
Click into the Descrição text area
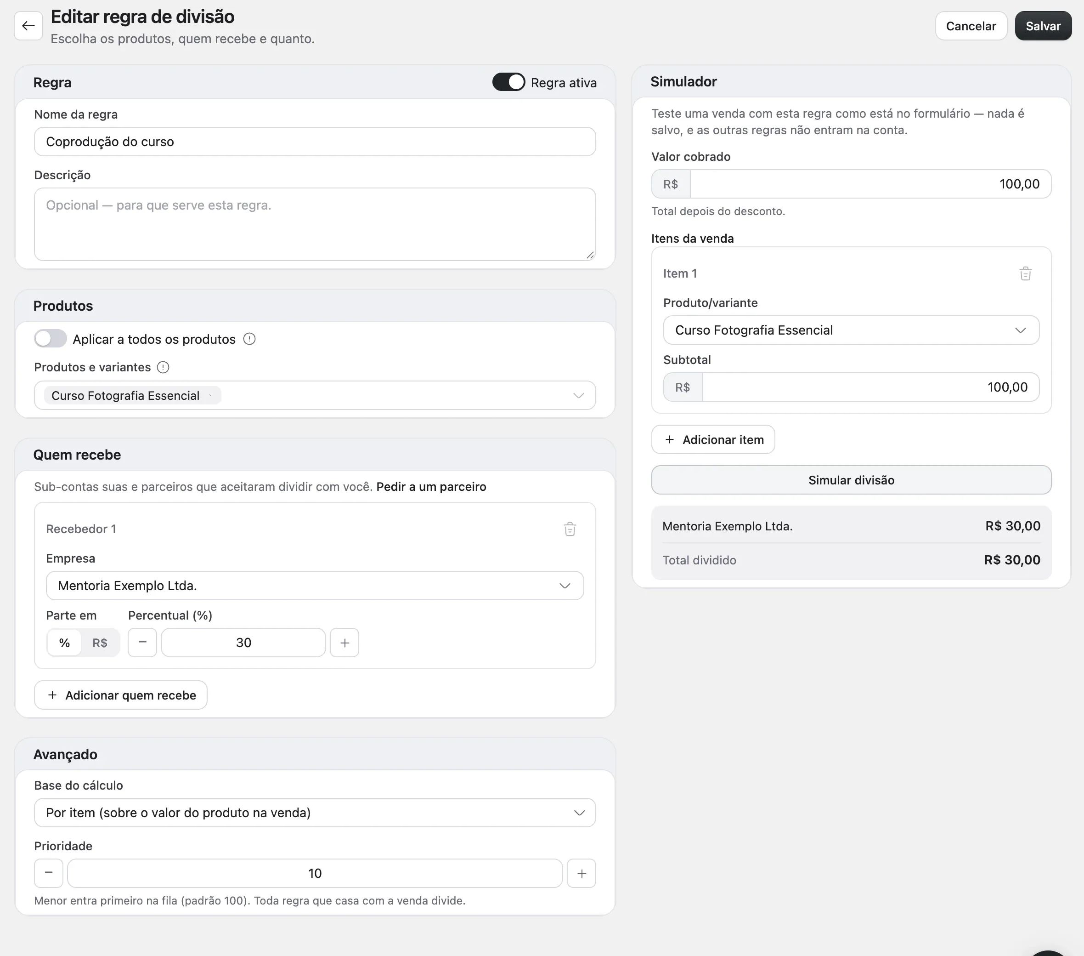tap(315, 224)
